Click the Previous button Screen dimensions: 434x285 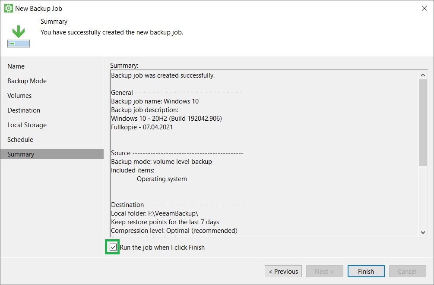point(283,271)
